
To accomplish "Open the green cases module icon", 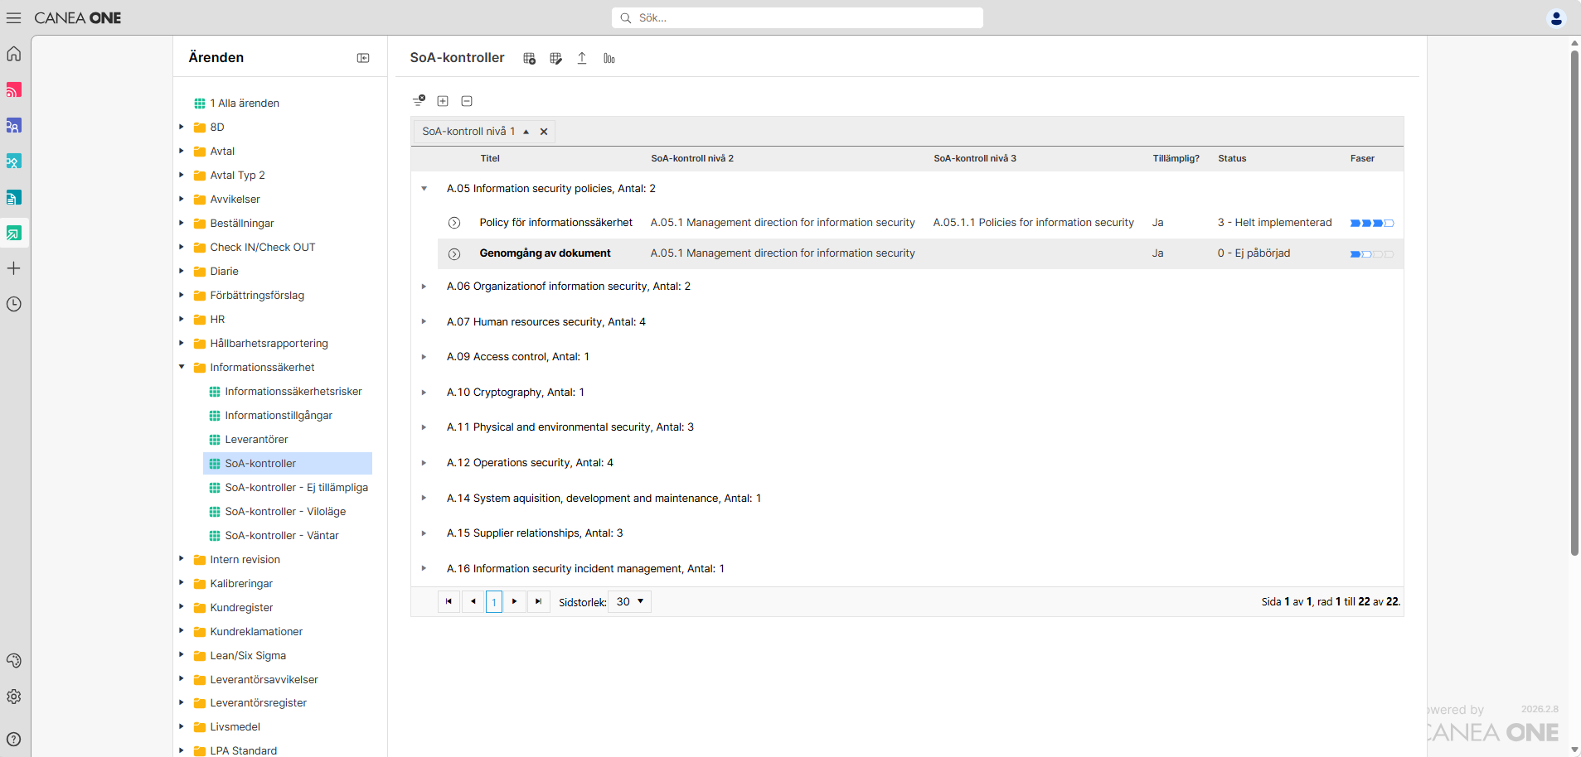I will click(14, 233).
